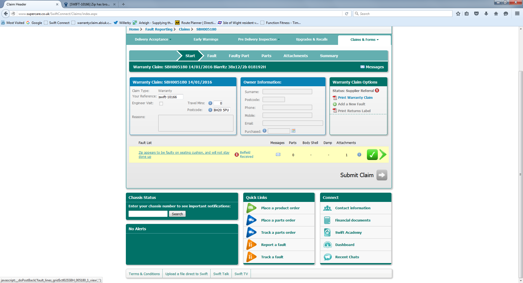The width and height of the screenshot is (523, 283).
Task: Click the browser back arrow button
Action: [x=6, y=14]
